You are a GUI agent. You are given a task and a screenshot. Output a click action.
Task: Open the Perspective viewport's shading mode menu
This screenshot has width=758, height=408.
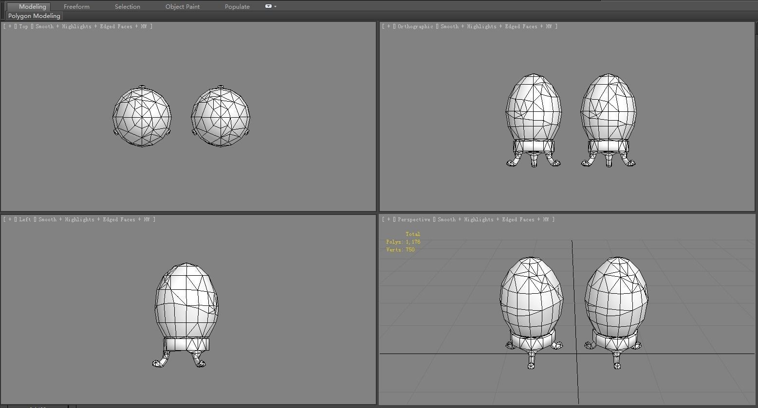(493, 219)
